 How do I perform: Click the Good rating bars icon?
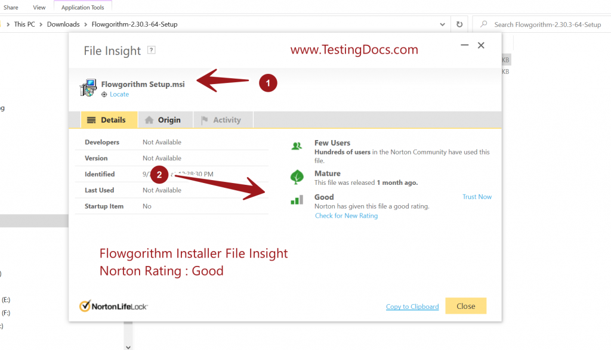point(297,200)
